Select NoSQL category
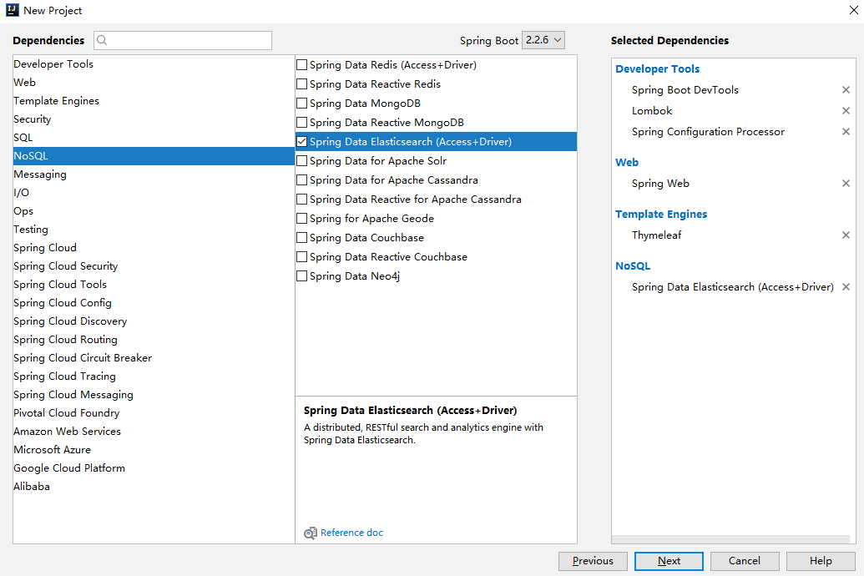 tap(154, 156)
